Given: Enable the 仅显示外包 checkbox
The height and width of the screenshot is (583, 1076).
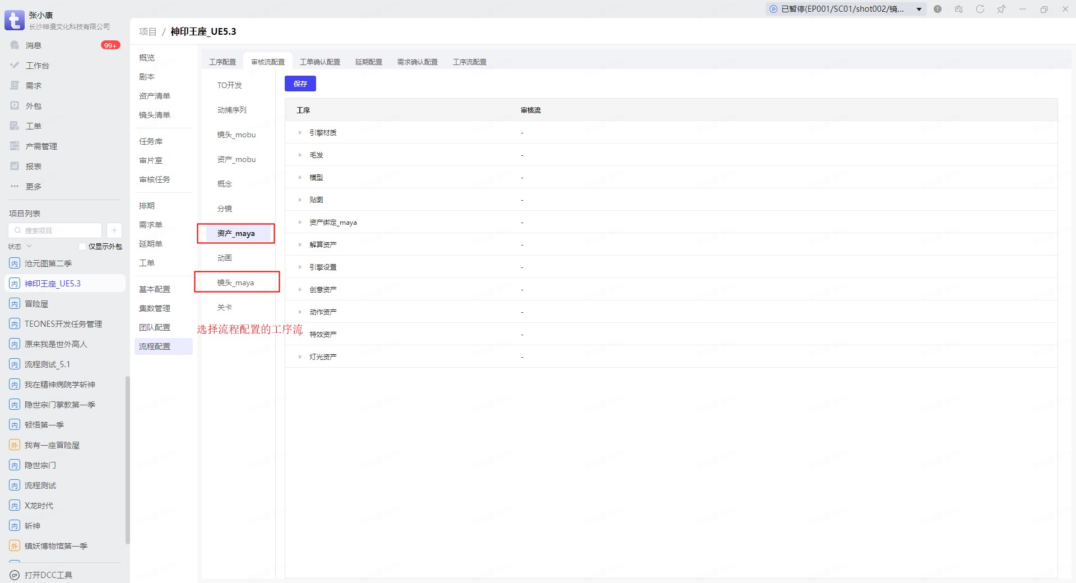Looking at the screenshot, I should click(82, 247).
